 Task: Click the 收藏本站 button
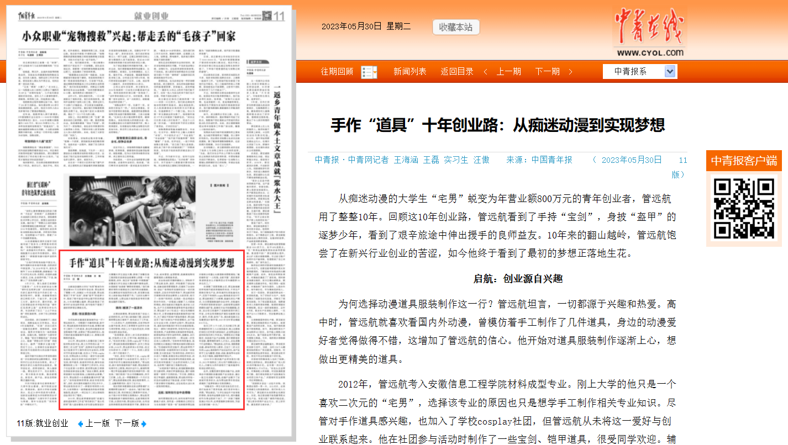(456, 27)
